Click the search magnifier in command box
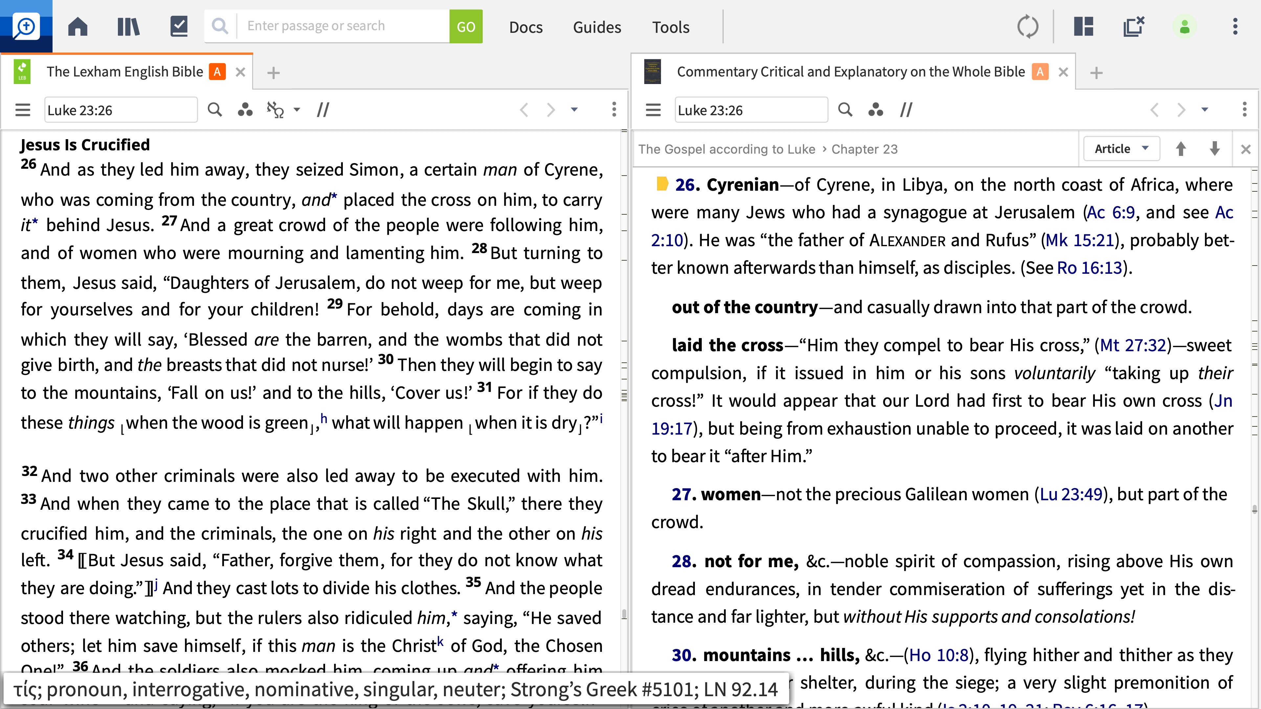 tap(220, 26)
